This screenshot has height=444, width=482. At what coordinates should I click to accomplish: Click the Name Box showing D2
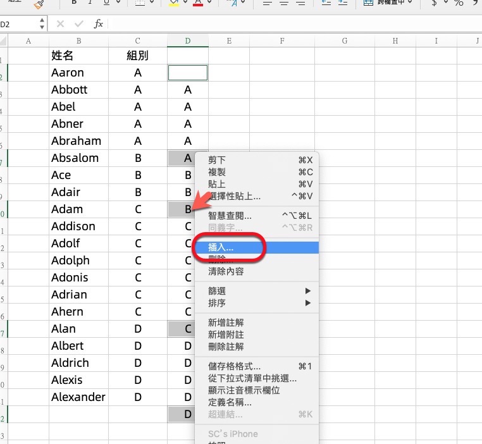18,24
